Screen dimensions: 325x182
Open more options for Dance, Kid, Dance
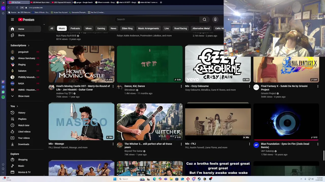click(x=181, y=86)
